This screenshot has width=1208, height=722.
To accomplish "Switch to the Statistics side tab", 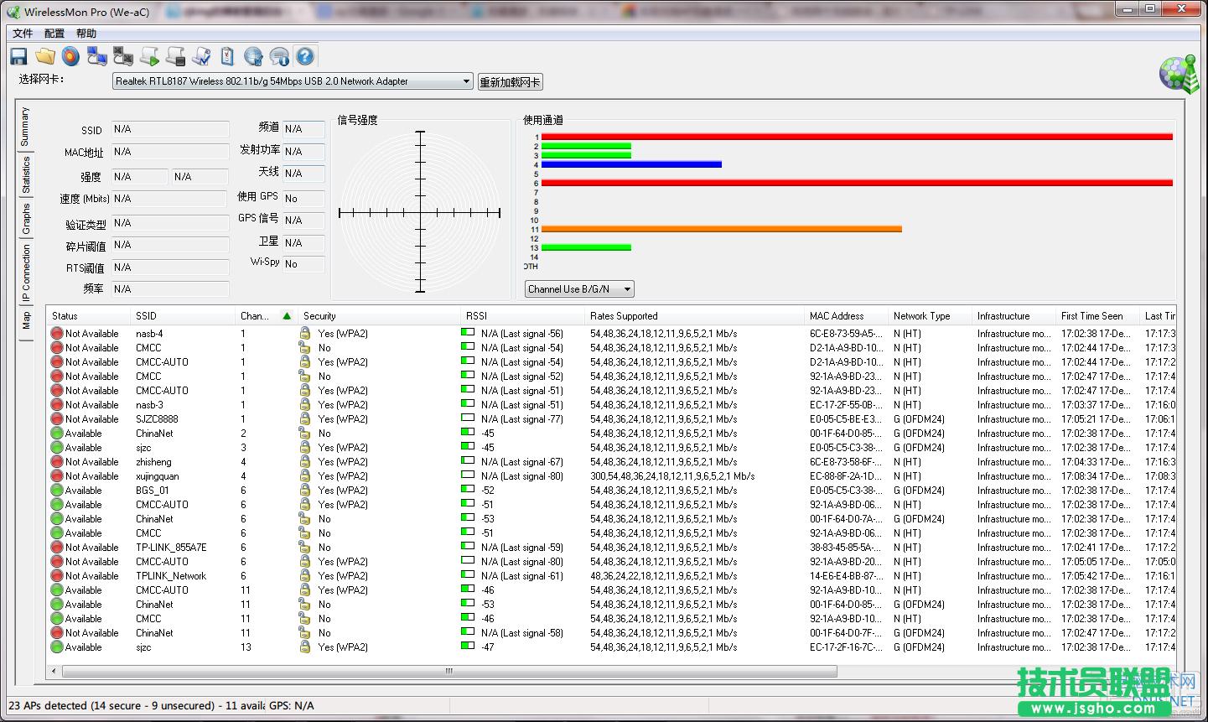I will (26, 174).
